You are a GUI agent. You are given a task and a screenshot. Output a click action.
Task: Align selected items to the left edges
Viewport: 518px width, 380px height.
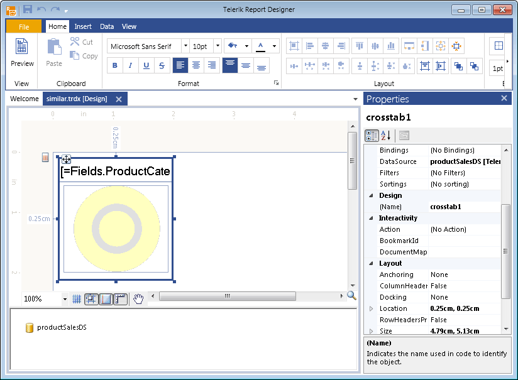tap(310, 46)
